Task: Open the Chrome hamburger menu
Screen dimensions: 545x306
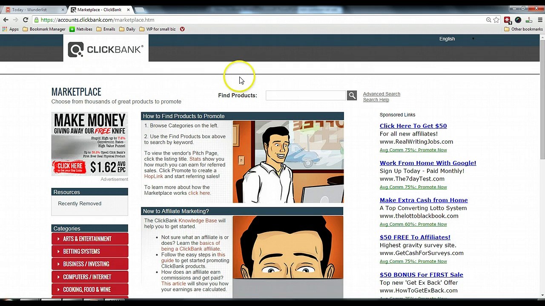Action: click(540, 20)
